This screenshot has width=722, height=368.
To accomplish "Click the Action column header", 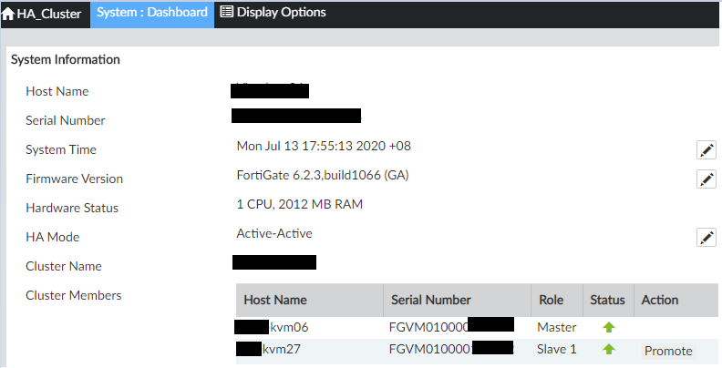I will point(660,300).
